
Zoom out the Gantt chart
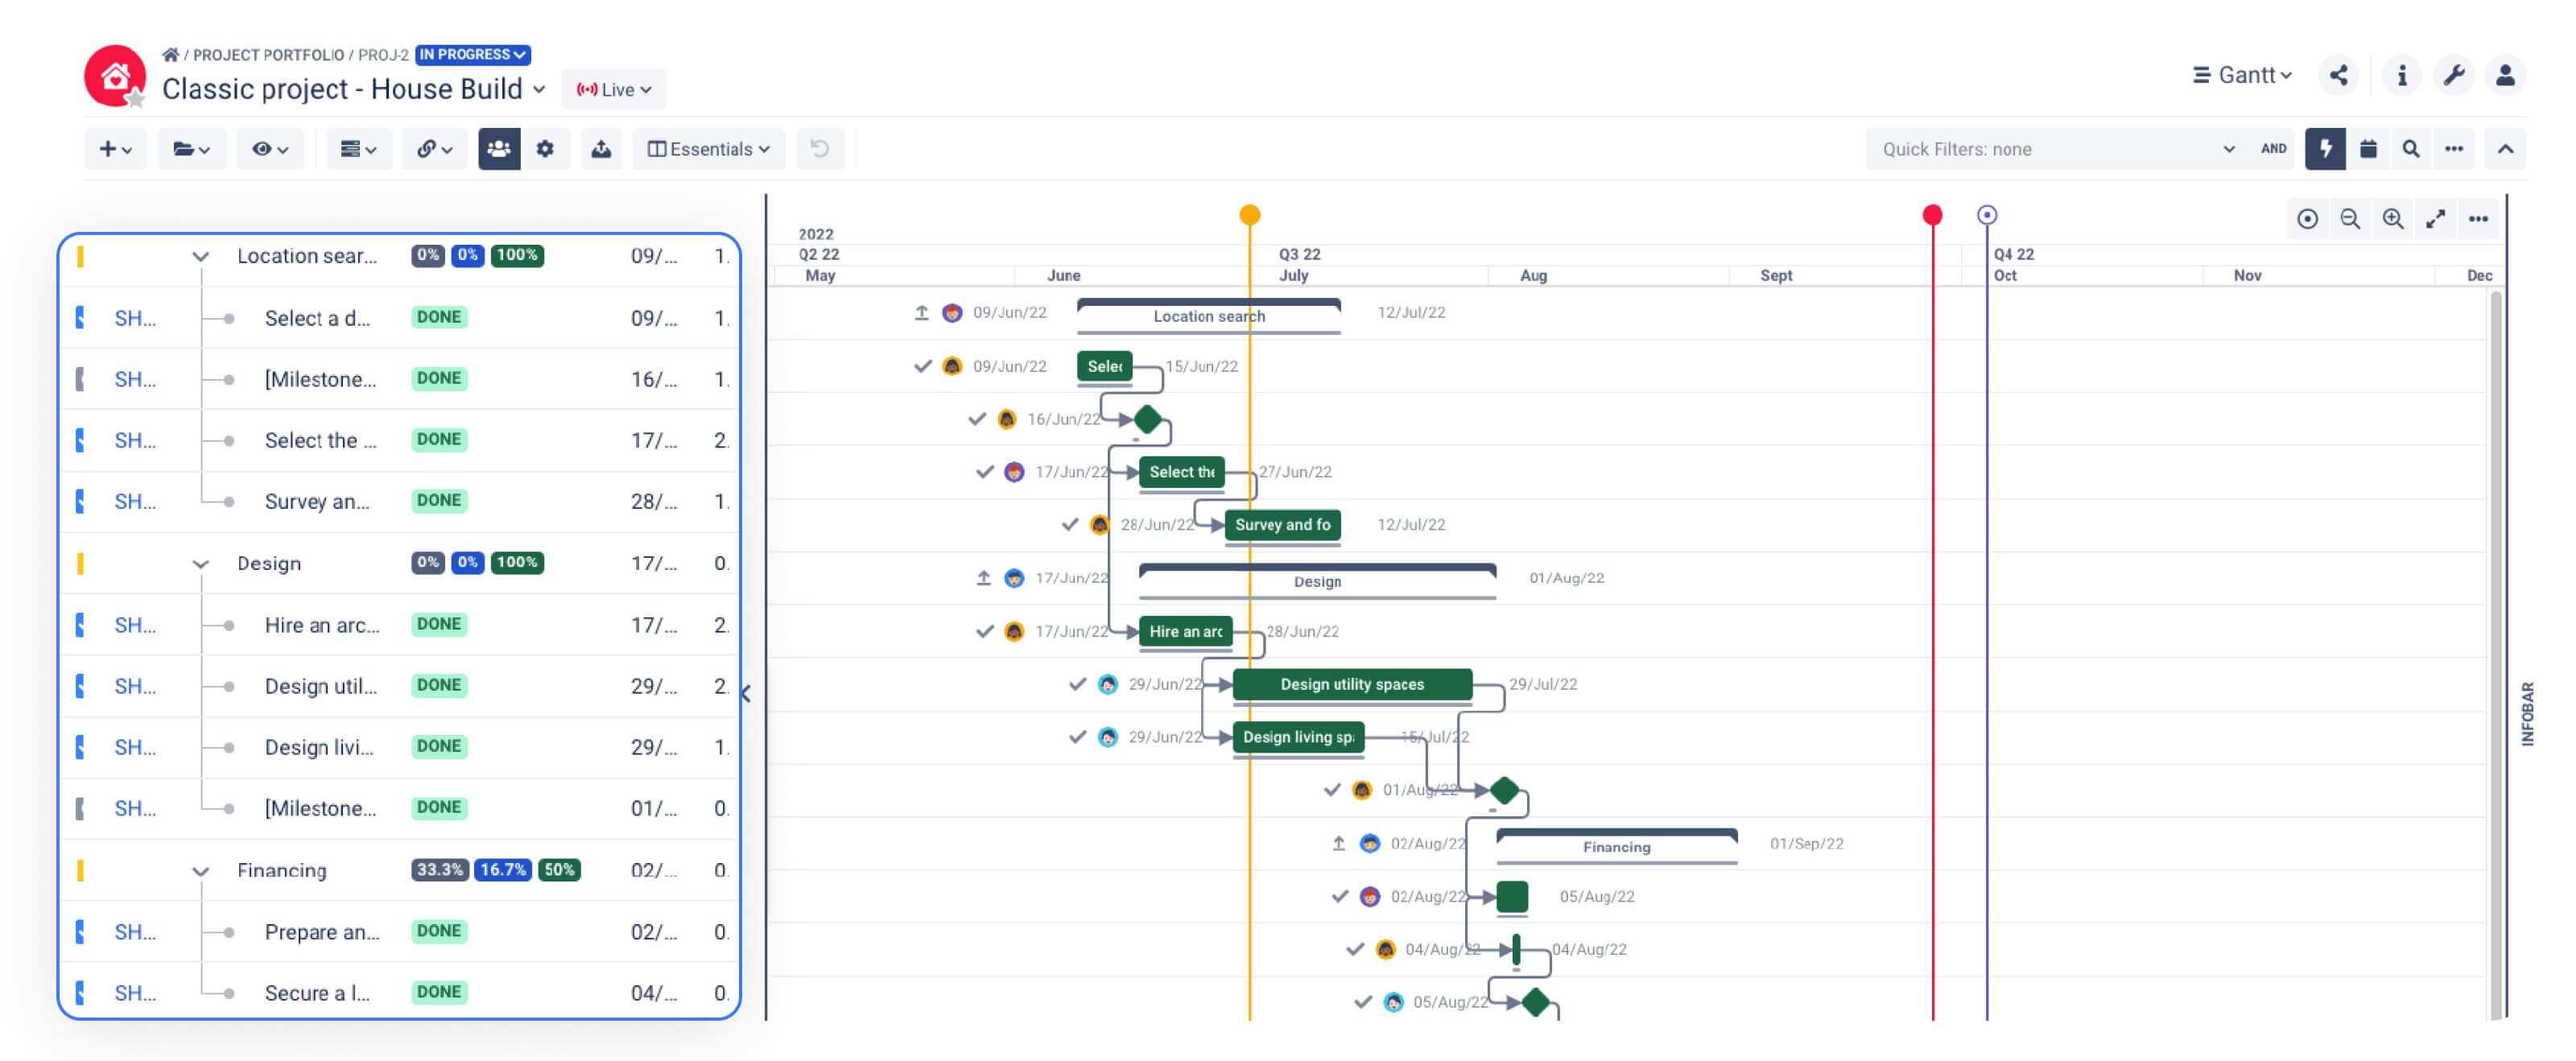tap(2350, 219)
